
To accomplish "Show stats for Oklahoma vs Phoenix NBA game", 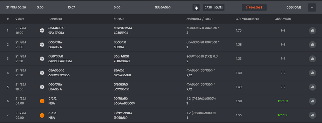I will [x=312, y=115].
